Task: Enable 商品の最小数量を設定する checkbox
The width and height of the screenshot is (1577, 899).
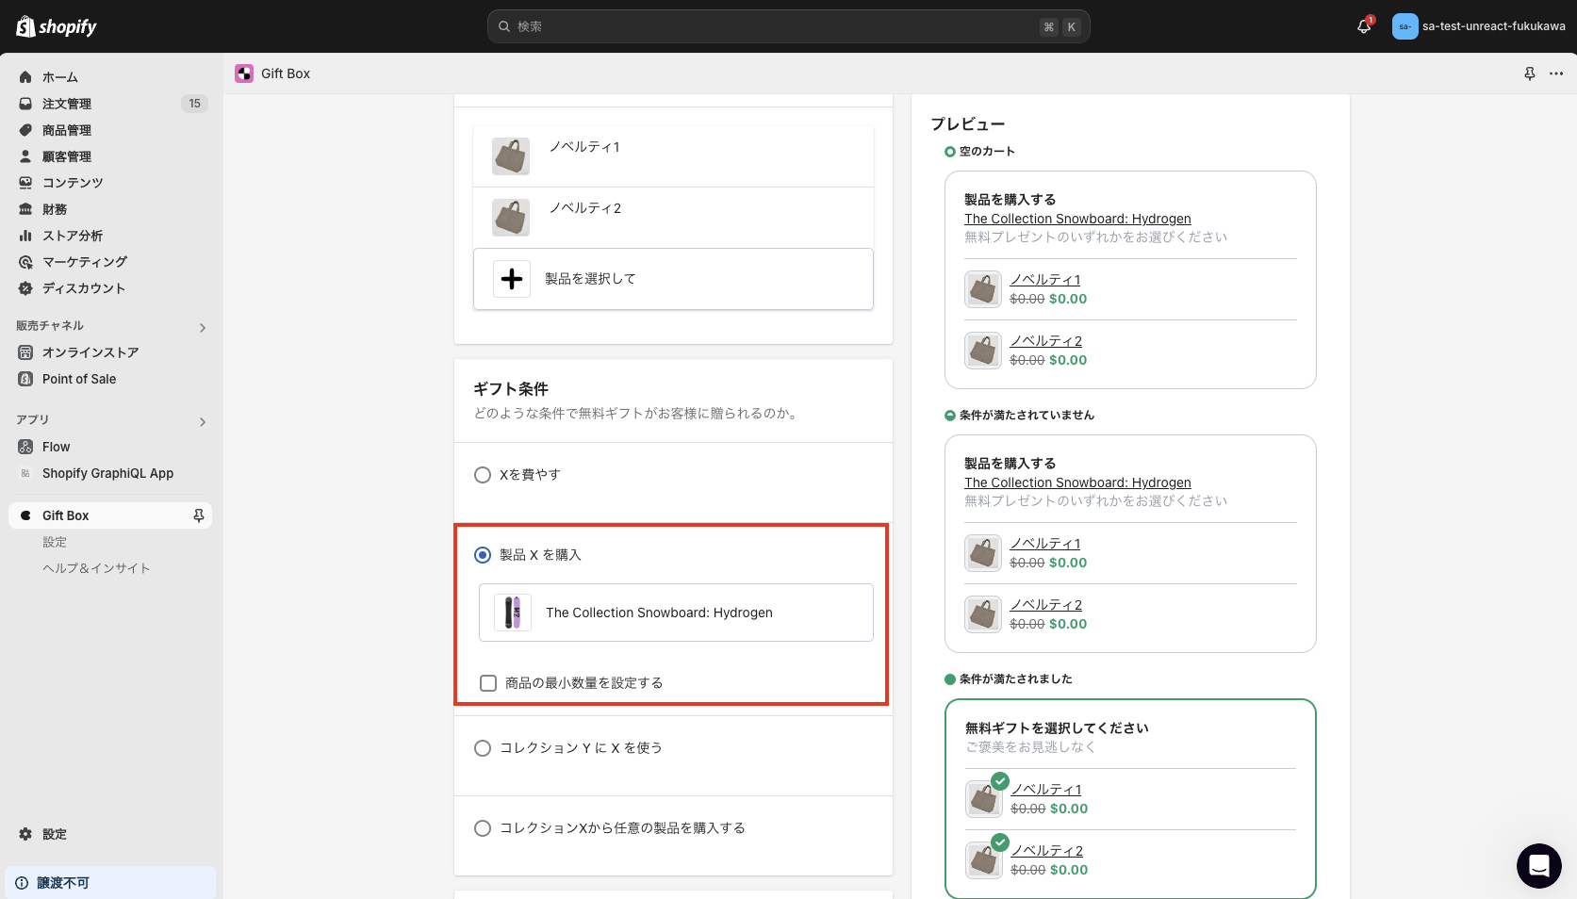Action: tap(488, 682)
